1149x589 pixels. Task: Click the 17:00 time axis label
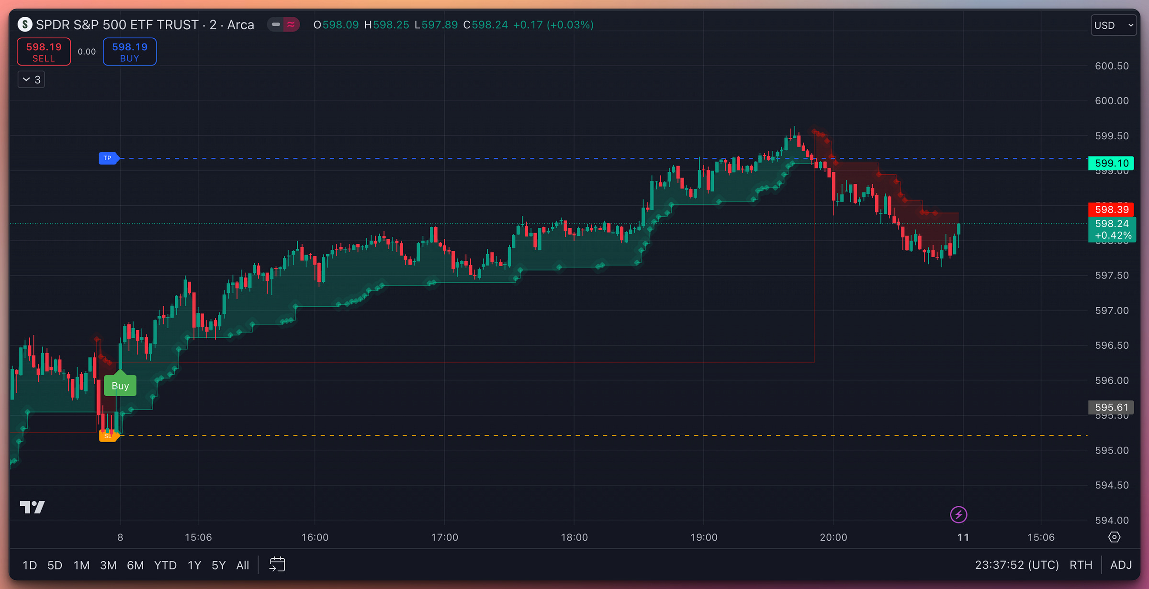[x=445, y=537]
